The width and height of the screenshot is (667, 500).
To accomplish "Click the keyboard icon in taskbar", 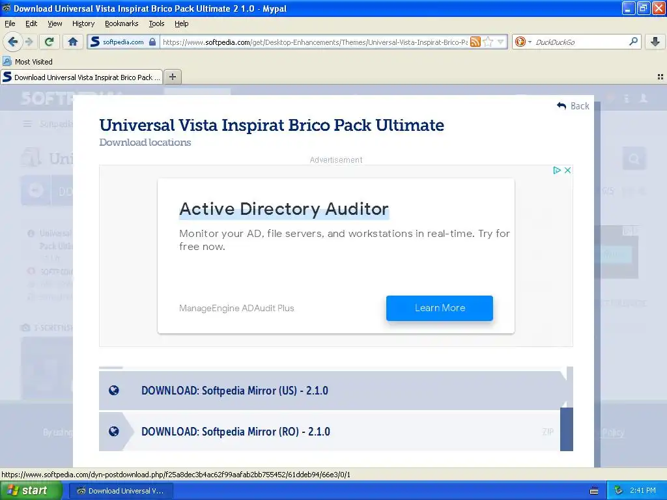I will pos(594,491).
